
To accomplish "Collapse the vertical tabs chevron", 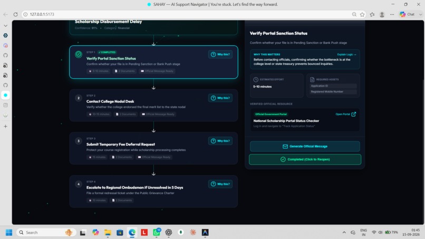I will point(5,26).
